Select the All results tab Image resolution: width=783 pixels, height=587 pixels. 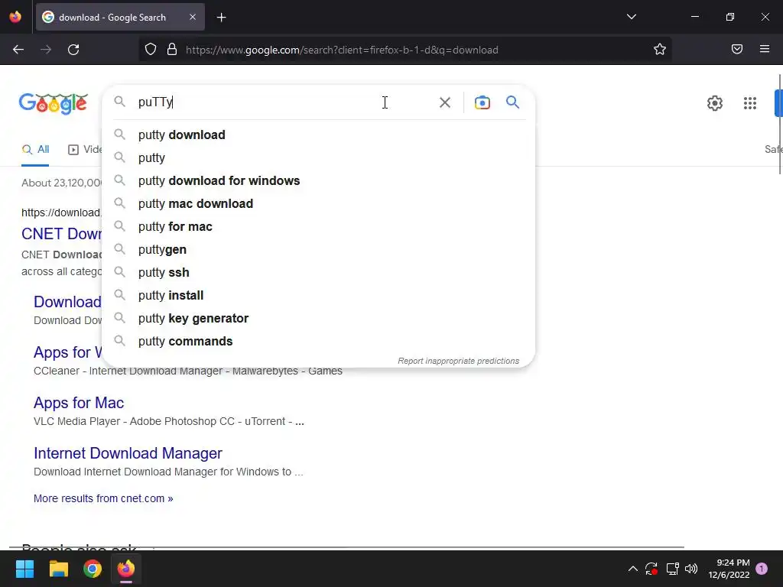click(x=35, y=149)
